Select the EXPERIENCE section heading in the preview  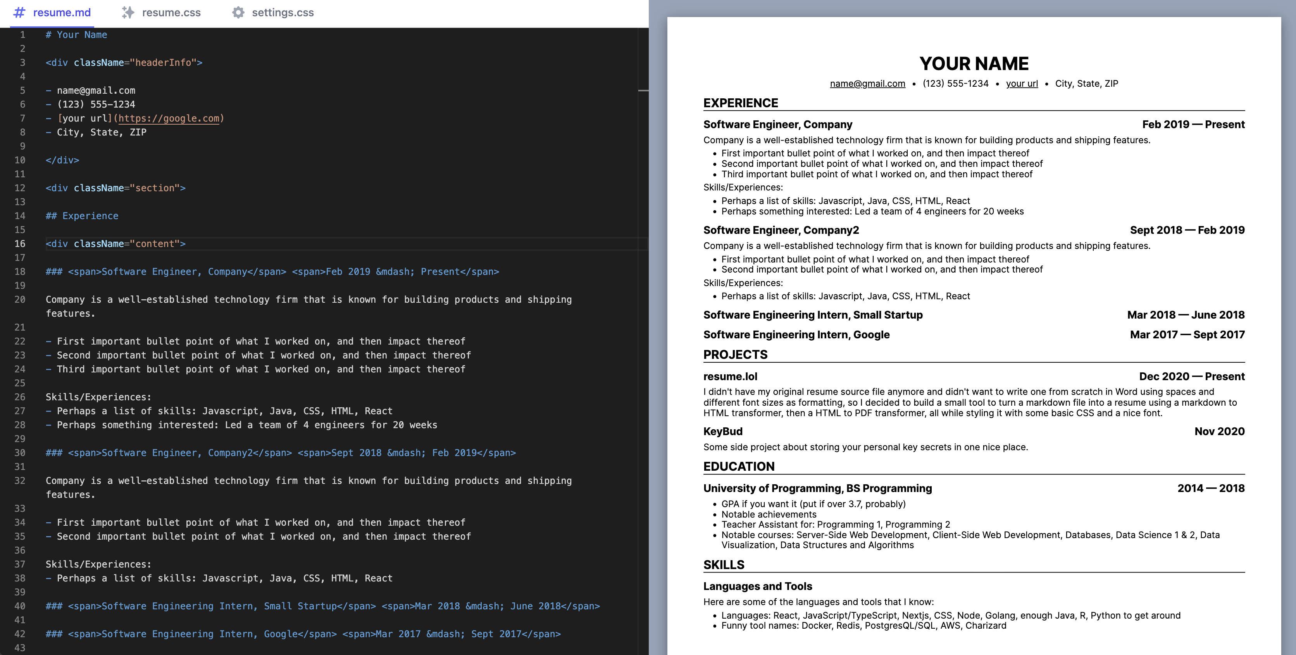pyautogui.click(x=740, y=103)
